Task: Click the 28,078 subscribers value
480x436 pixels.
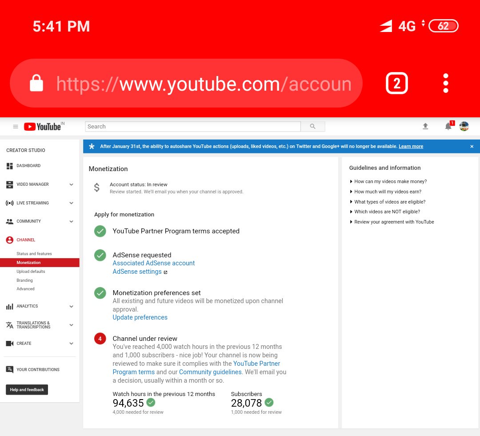Action: (x=246, y=403)
